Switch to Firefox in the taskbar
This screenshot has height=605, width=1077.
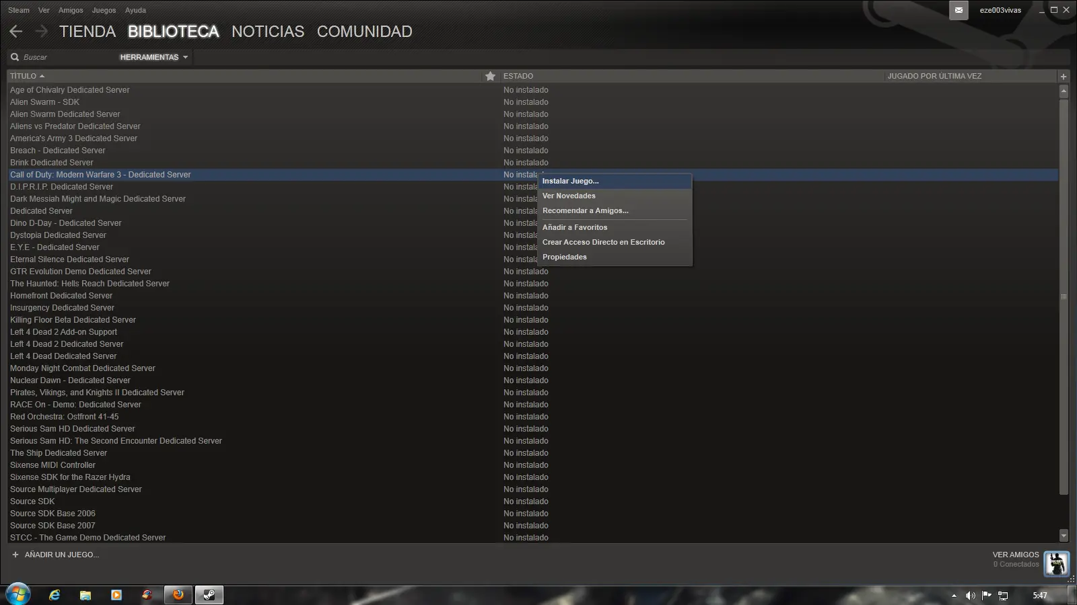pyautogui.click(x=178, y=595)
